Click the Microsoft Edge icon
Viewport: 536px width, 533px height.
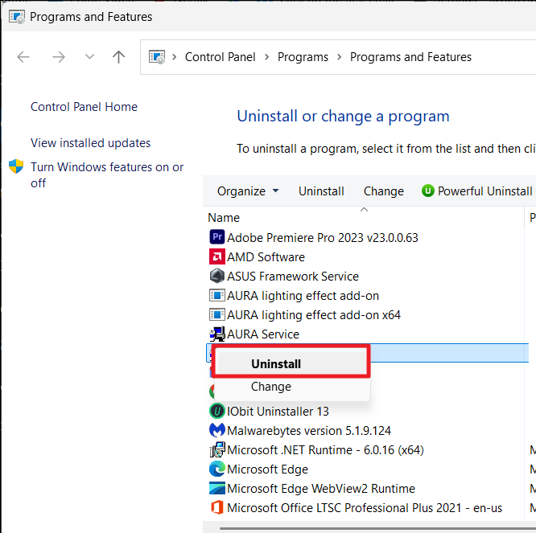pyautogui.click(x=217, y=469)
